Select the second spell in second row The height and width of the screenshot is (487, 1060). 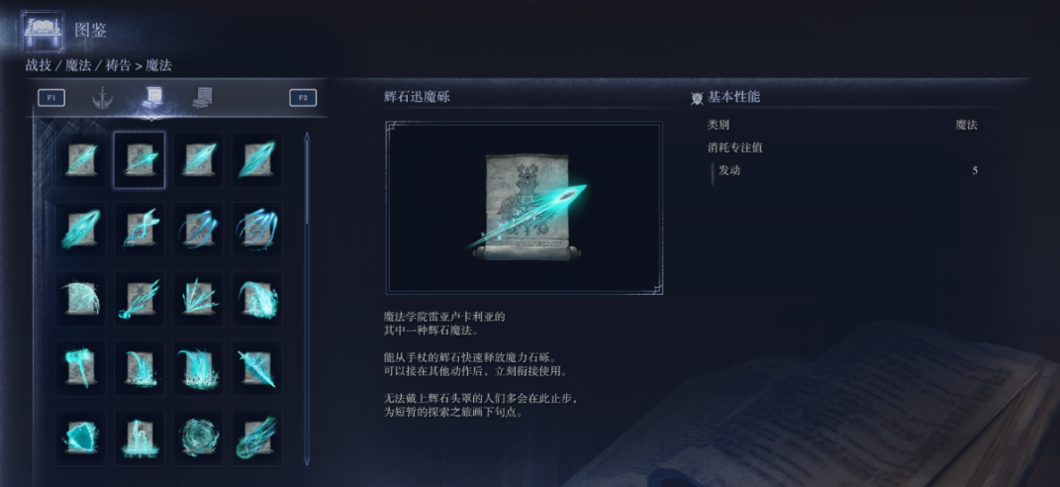[140, 230]
